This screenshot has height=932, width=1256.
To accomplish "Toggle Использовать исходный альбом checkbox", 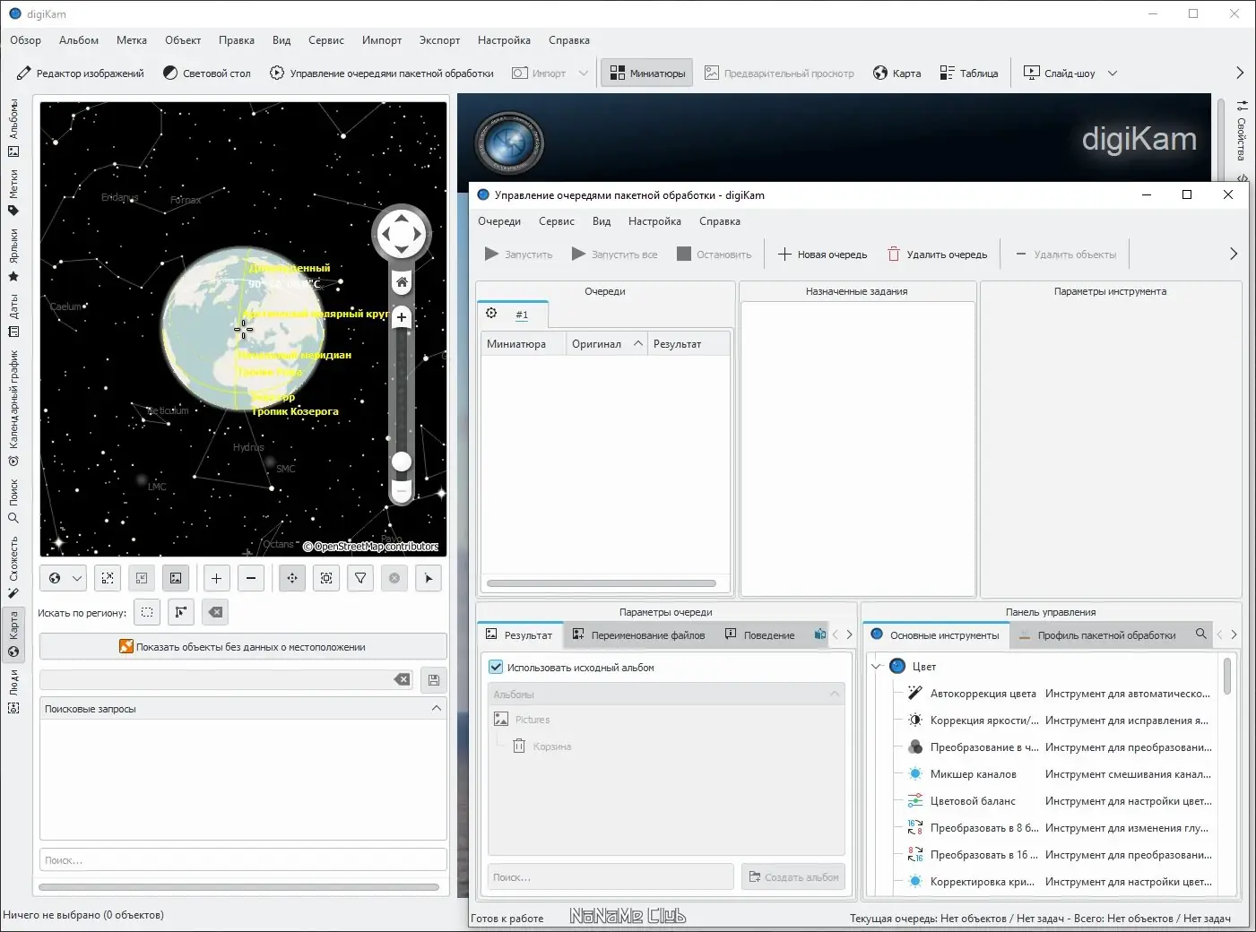I will pos(496,668).
